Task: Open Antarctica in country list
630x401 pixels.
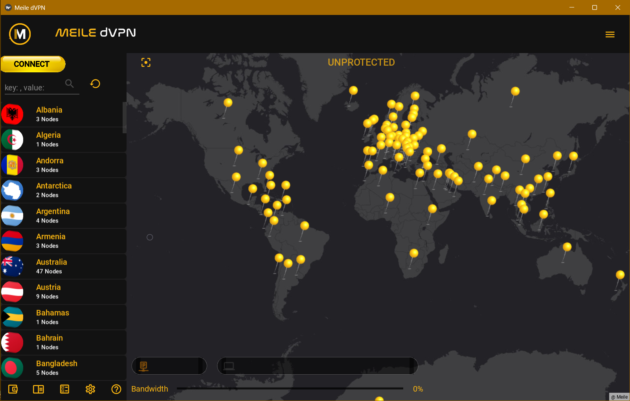Action: click(x=63, y=191)
